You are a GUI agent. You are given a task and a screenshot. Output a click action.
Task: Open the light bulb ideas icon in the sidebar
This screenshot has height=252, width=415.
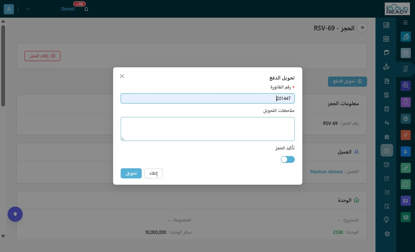[386, 220]
